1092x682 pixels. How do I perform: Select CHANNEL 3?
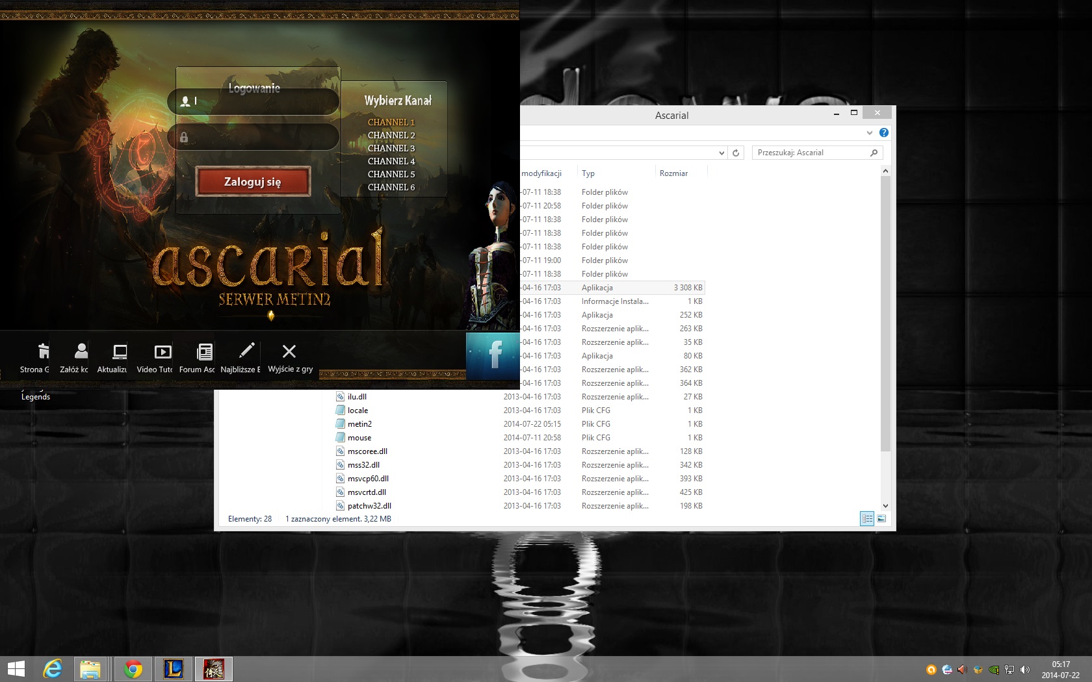(x=391, y=148)
